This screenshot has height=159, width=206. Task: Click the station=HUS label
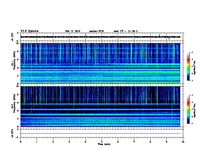[x=96, y=31]
